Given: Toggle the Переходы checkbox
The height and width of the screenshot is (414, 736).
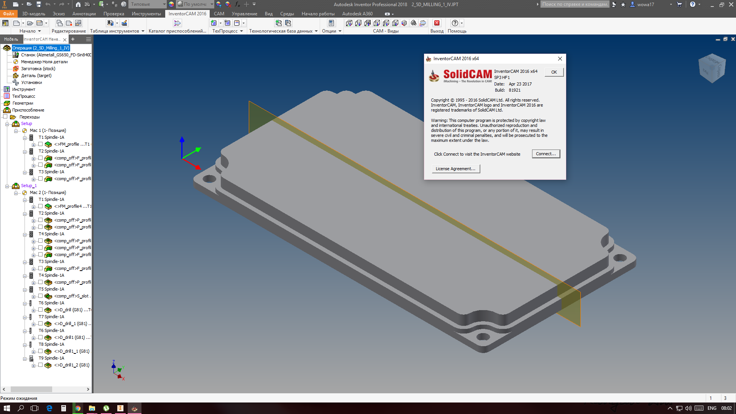Looking at the screenshot, I should tap(5, 117).
